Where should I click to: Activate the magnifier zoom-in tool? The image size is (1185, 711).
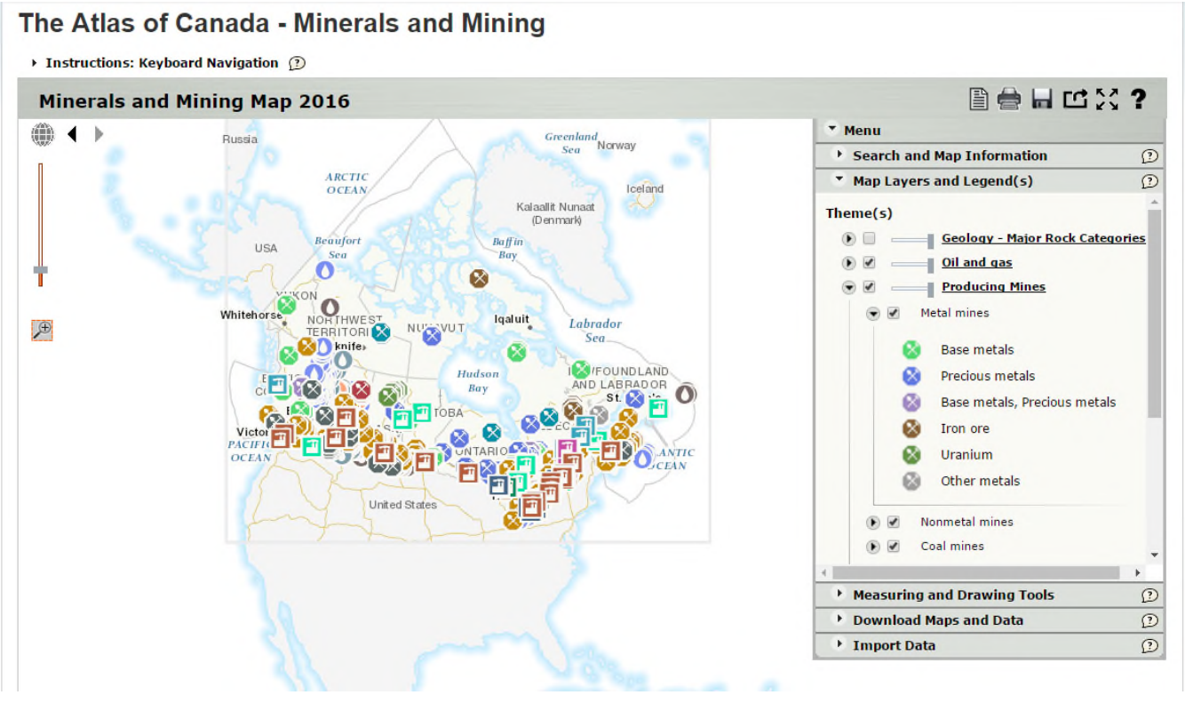coord(42,330)
